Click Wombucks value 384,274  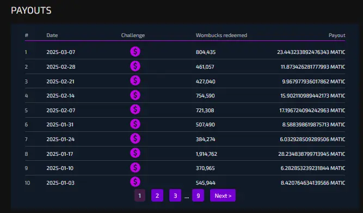click(205, 139)
